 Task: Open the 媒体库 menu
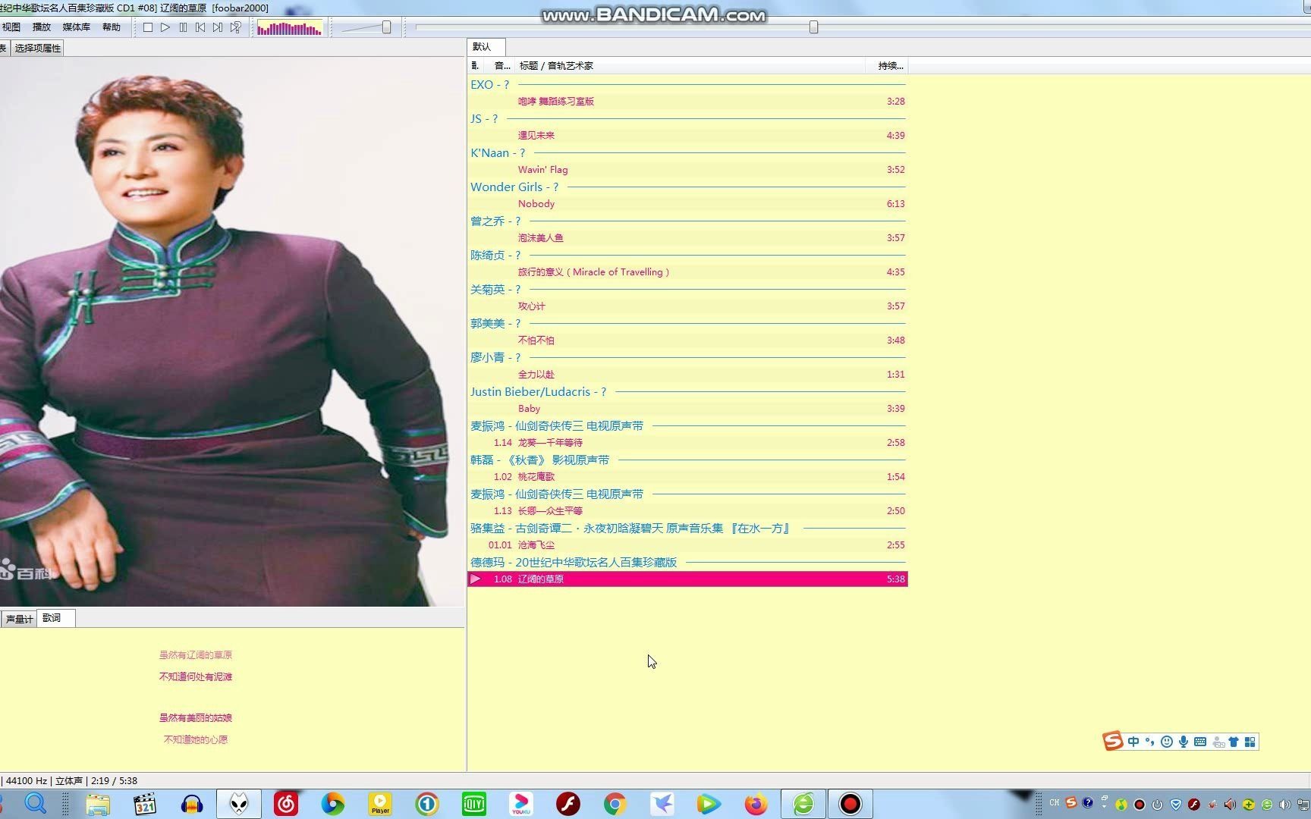(76, 27)
